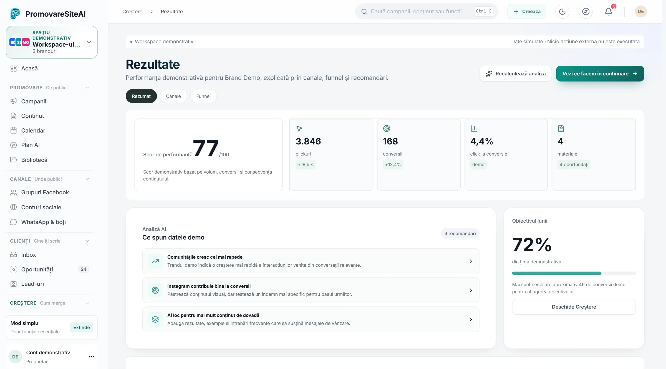Viewport: 666px width, 369px height.
Task: Open Bibliotecă in the sidebar
Action: 50,160
